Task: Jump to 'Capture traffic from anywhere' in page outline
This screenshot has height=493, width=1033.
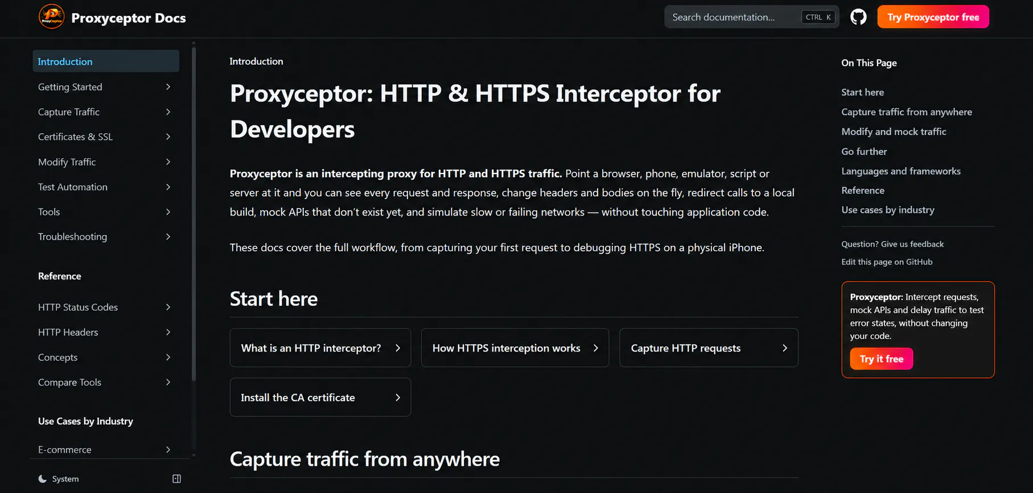Action: pos(907,112)
